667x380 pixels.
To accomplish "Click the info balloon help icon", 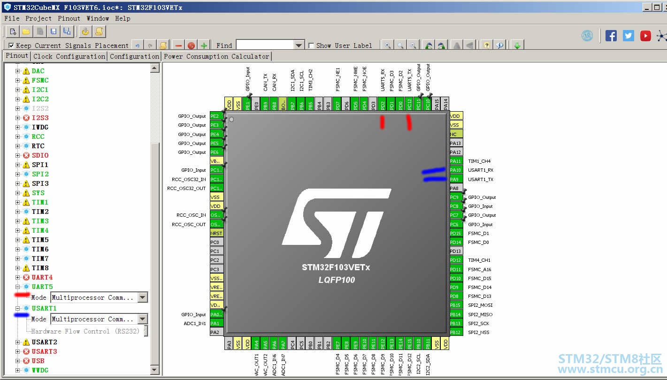I will tap(499, 46).
